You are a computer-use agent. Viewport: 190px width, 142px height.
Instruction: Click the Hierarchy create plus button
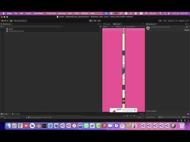point(2,27)
